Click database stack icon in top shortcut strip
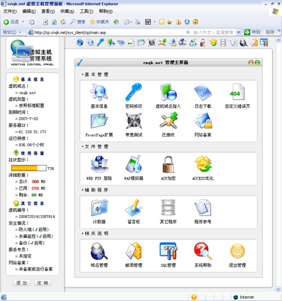282x301 pixels. [223, 42]
